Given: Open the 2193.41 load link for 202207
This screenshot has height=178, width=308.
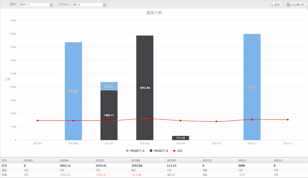Looking at the screenshot, I should pyautogui.click(x=101, y=165).
